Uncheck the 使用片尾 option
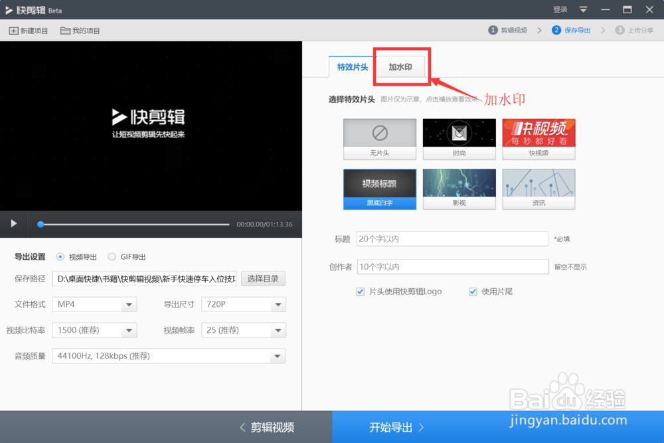The height and width of the screenshot is (443, 664). (x=473, y=292)
